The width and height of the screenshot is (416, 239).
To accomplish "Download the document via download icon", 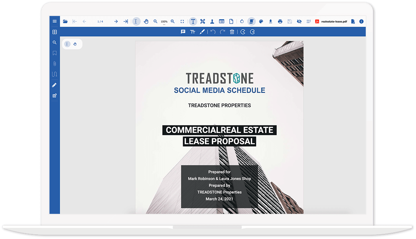I will (270, 22).
